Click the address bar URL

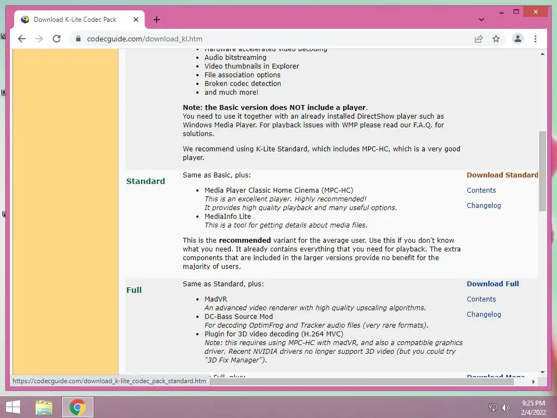[145, 39]
